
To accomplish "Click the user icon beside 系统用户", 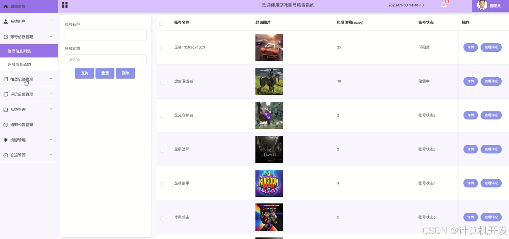I will (x=6, y=21).
